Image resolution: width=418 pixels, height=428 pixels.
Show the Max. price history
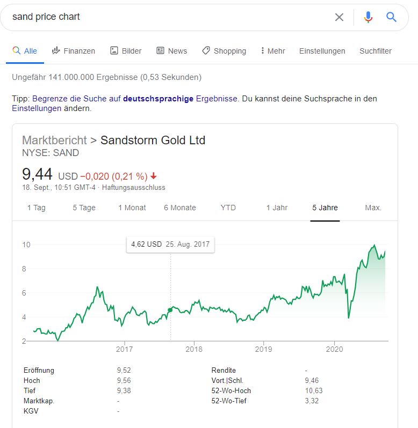click(373, 208)
